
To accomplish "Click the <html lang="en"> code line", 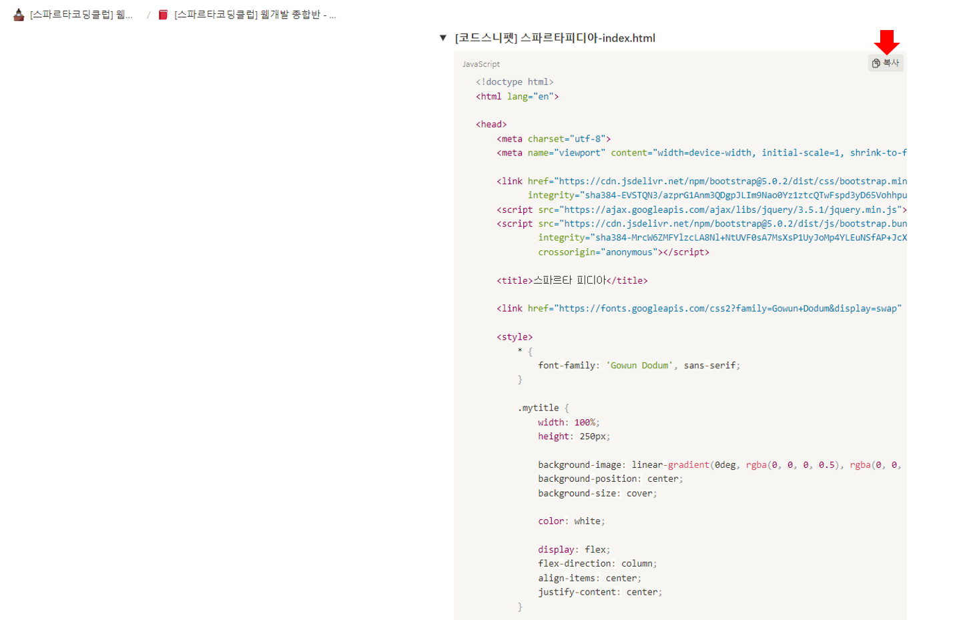I will [x=517, y=96].
